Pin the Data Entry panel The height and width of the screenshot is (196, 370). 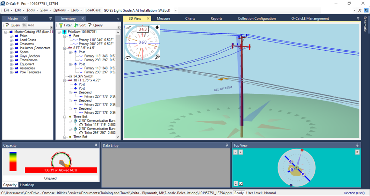(226, 145)
